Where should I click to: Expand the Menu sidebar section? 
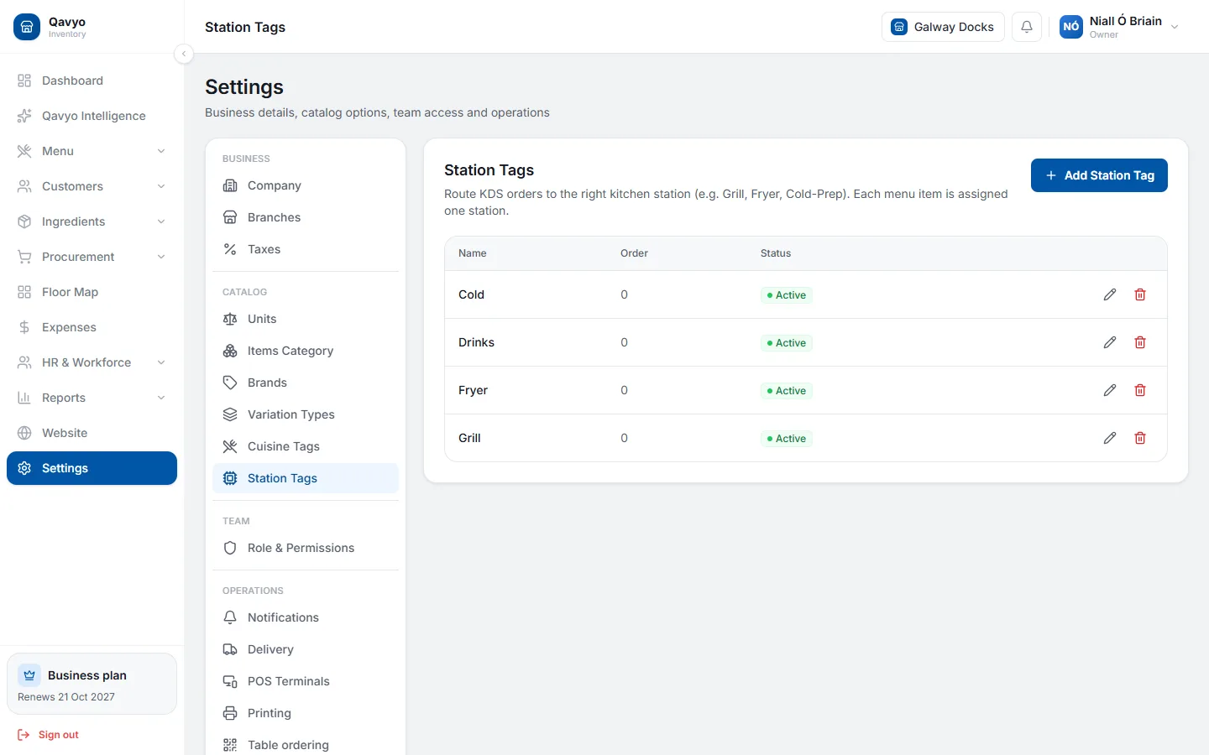pyautogui.click(x=92, y=151)
